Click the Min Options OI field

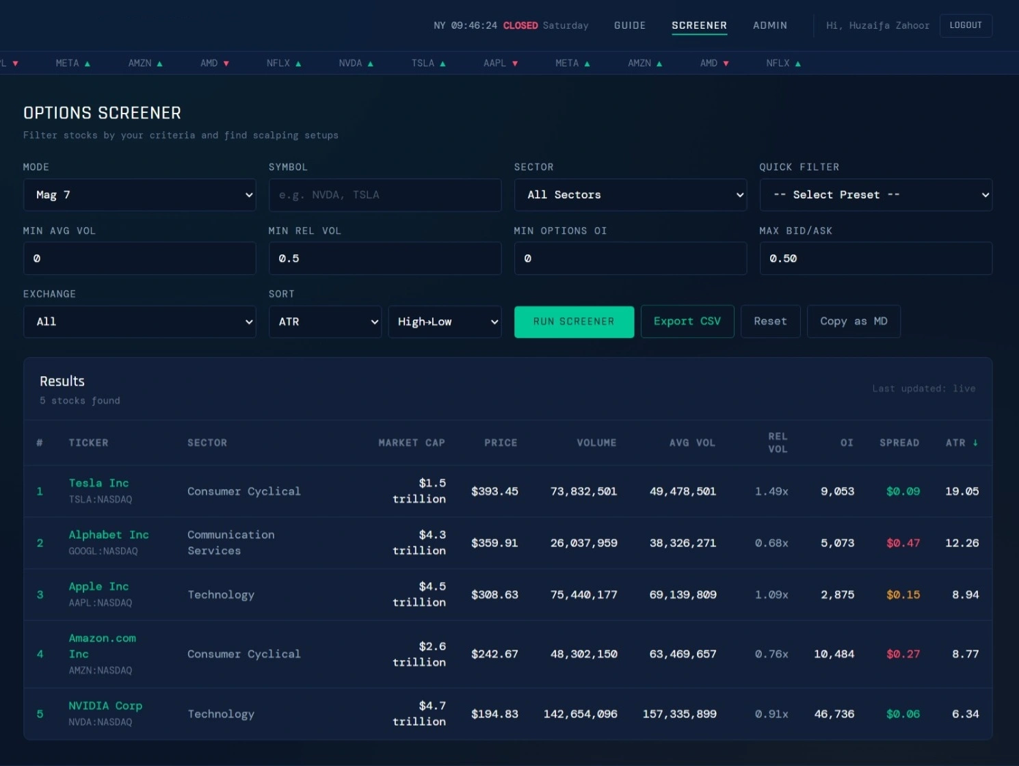point(631,259)
